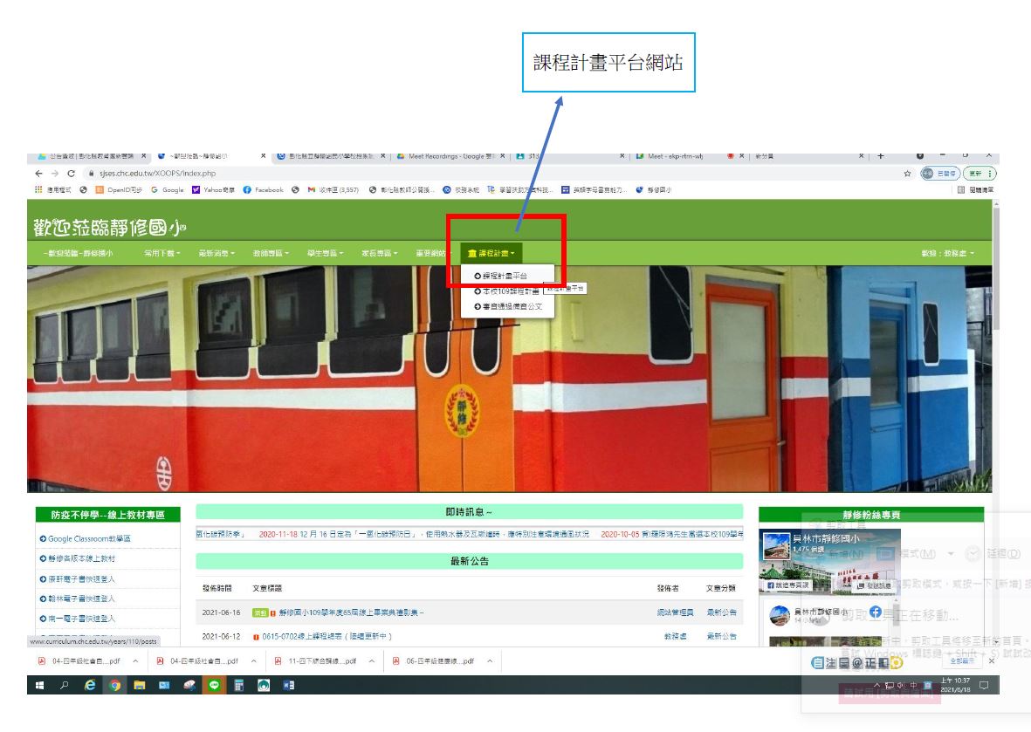The width and height of the screenshot is (1031, 732).
Task: Open the 109學年度65屆線上畢業典禮影集 article
Action: pyautogui.click(x=351, y=612)
